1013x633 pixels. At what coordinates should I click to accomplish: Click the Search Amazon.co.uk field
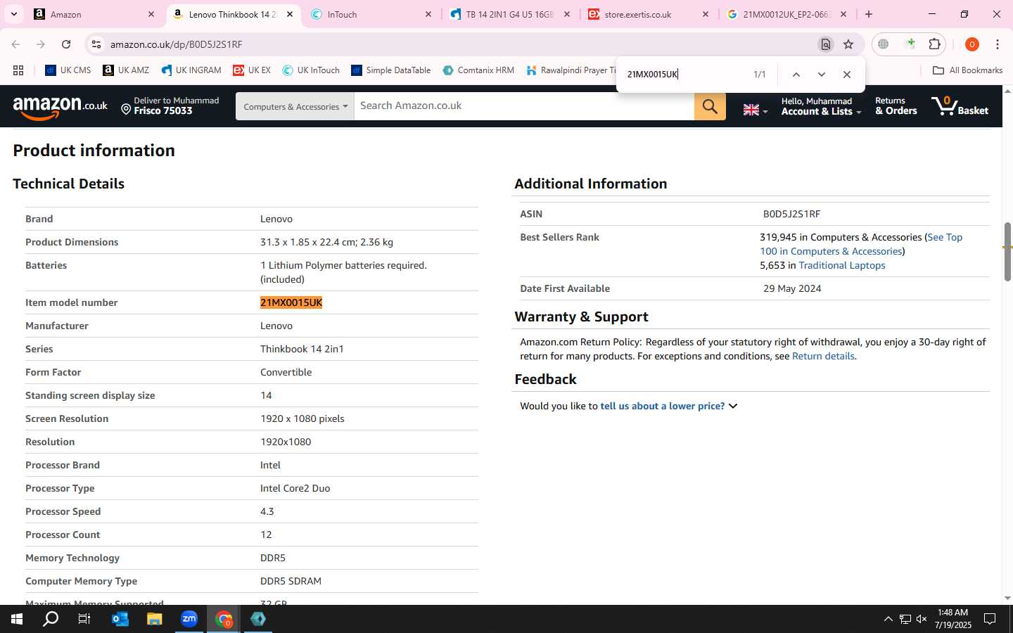(524, 106)
